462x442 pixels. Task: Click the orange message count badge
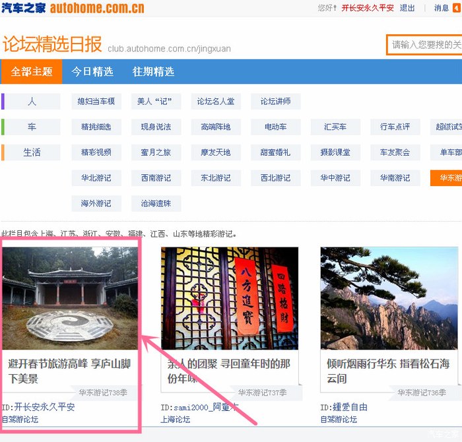tap(456, 9)
